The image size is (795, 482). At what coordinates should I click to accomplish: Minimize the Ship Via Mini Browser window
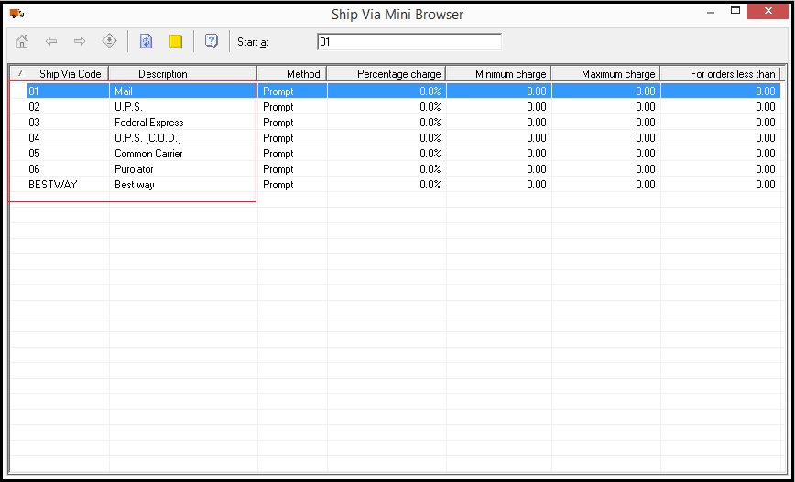pos(711,12)
